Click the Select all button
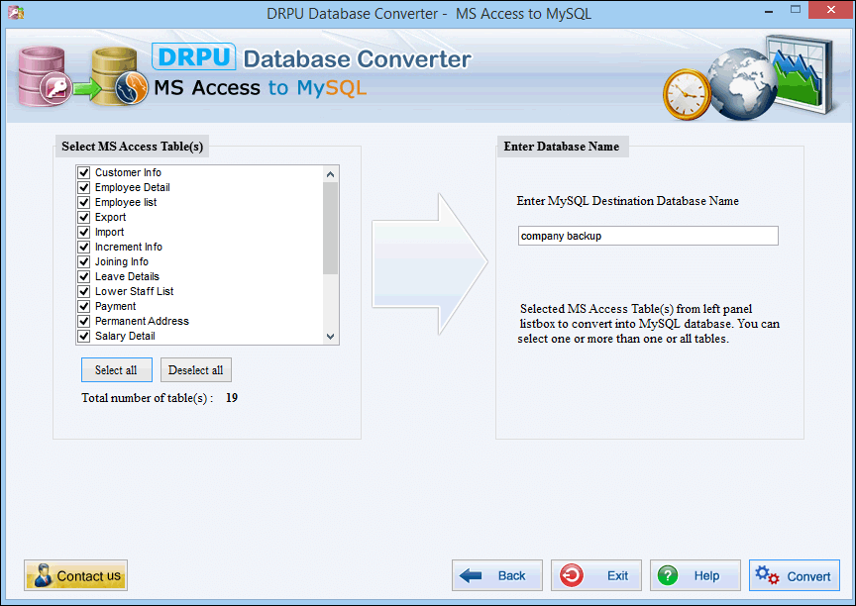The height and width of the screenshot is (606, 856). click(116, 369)
